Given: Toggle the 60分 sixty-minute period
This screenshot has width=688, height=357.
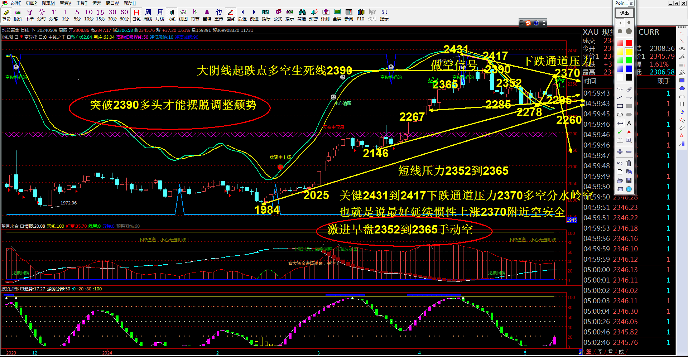Looking at the screenshot, I should [x=124, y=15].
